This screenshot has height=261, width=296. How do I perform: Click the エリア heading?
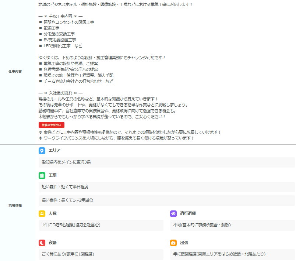click(x=54, y=151)
